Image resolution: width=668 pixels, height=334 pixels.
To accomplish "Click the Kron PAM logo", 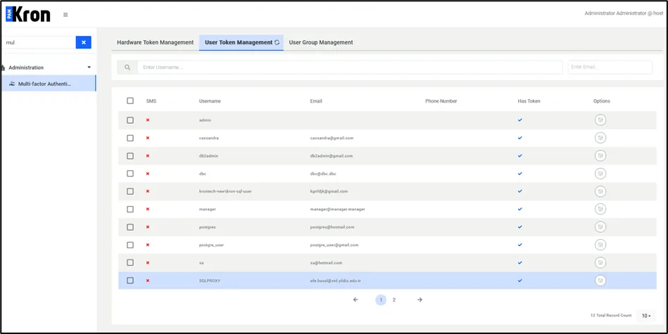I will [x=28, y=15].
